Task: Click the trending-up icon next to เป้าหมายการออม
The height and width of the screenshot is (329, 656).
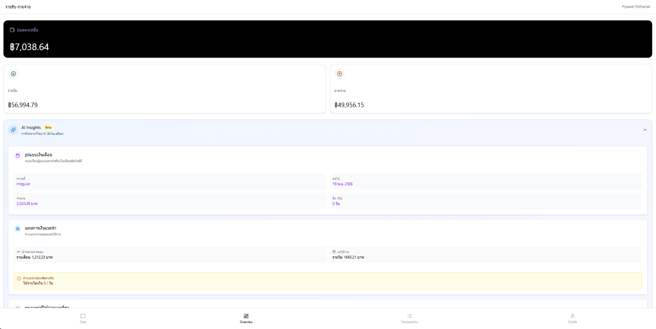Action: click(x=18, y=252)
